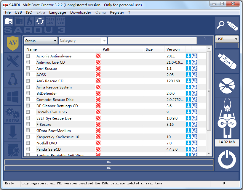Viewport: 243px width, 190px height.
Task: Check the Acronis Antimalware checkbox
Action: coord(28,56)
